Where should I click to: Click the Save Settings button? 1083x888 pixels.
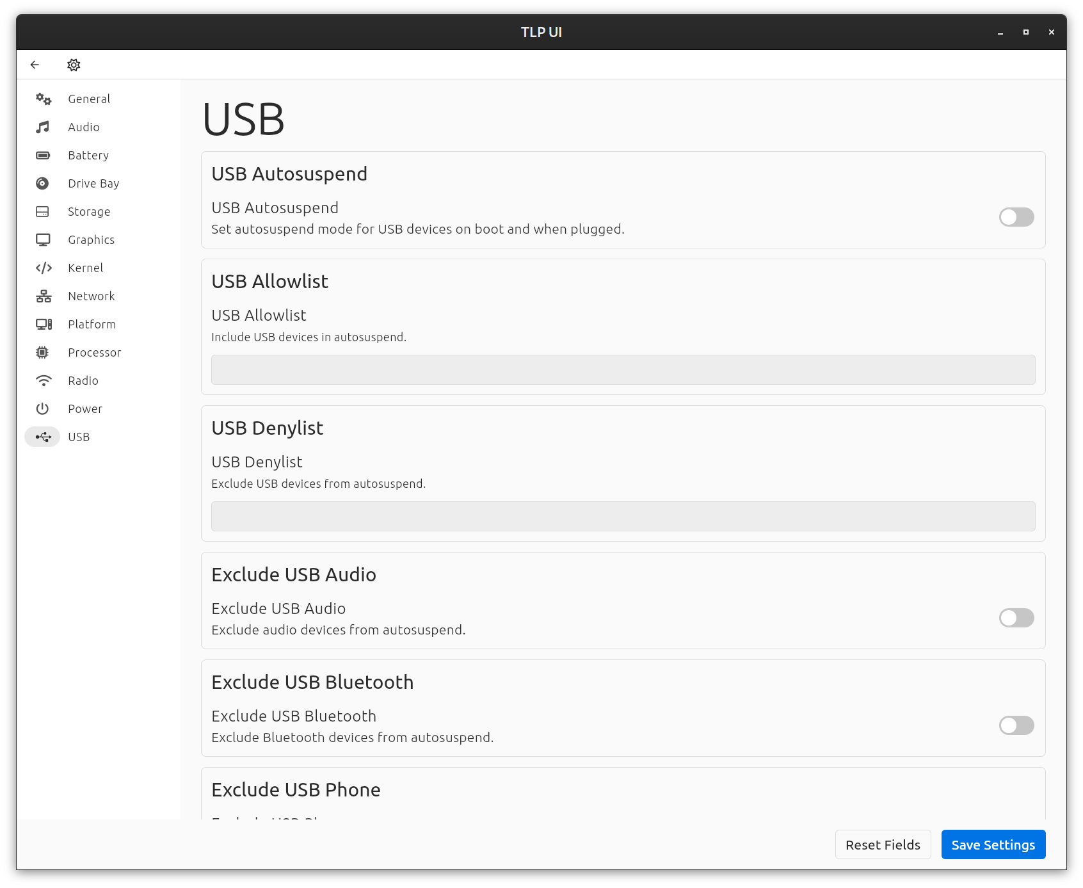pyautogui.click(x=993, y=844)
